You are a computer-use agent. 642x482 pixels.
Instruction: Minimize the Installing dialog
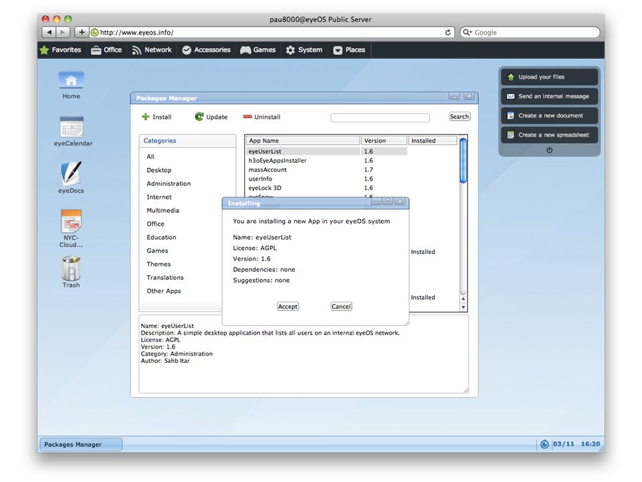376,201
